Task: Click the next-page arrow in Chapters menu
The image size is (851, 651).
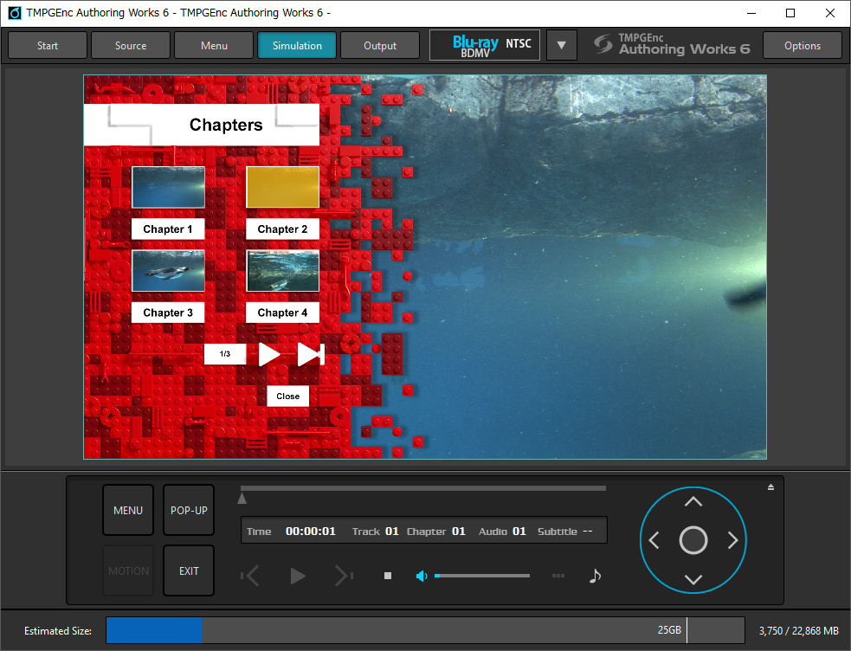Action: click(x=269, y=354)
